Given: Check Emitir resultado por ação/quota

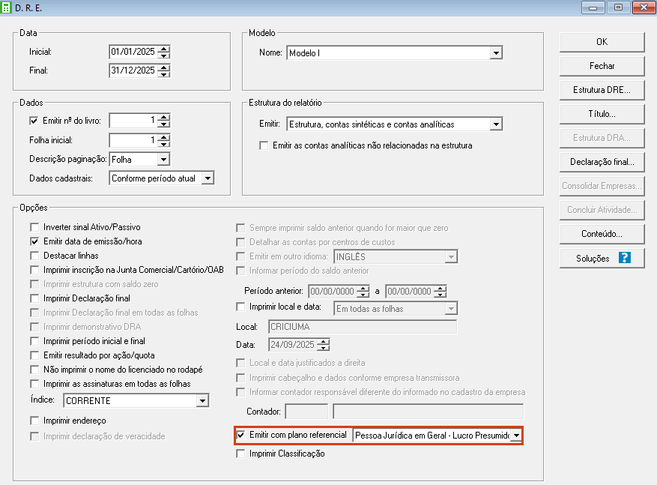Looking at the screenshot, I should tap(34, 355).
